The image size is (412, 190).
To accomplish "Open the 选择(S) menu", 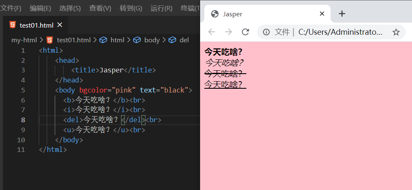I will pos(70,8).
